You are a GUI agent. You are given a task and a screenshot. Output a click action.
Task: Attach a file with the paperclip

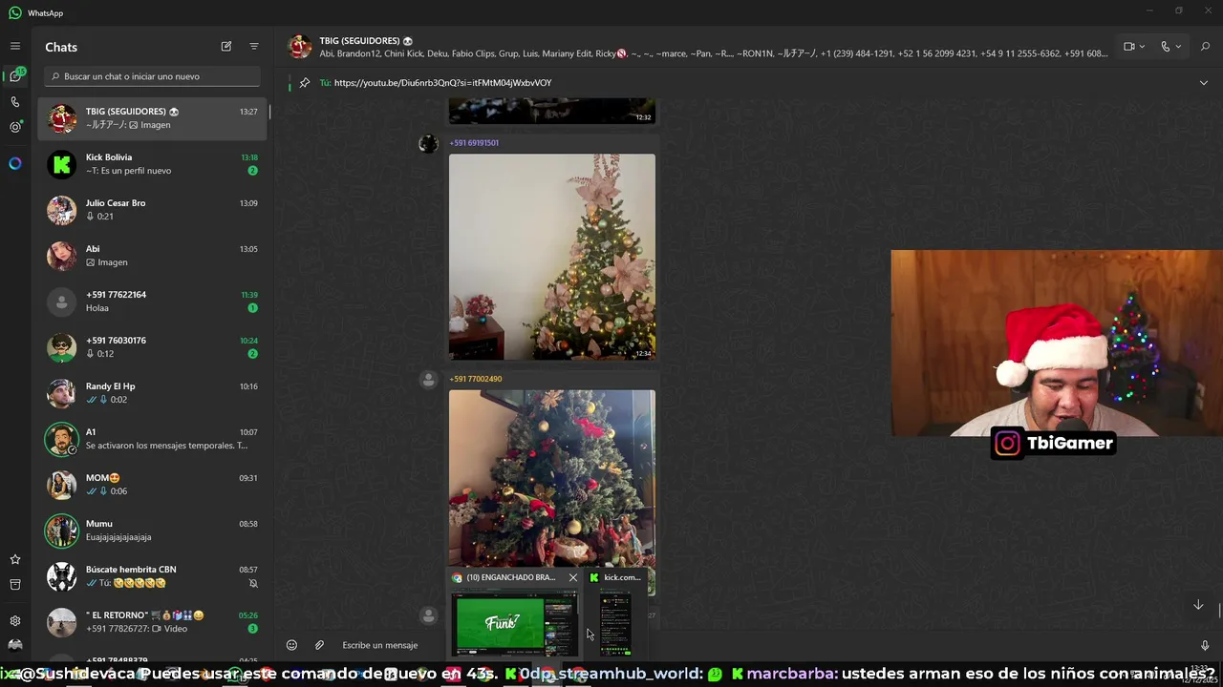(320, 645)
